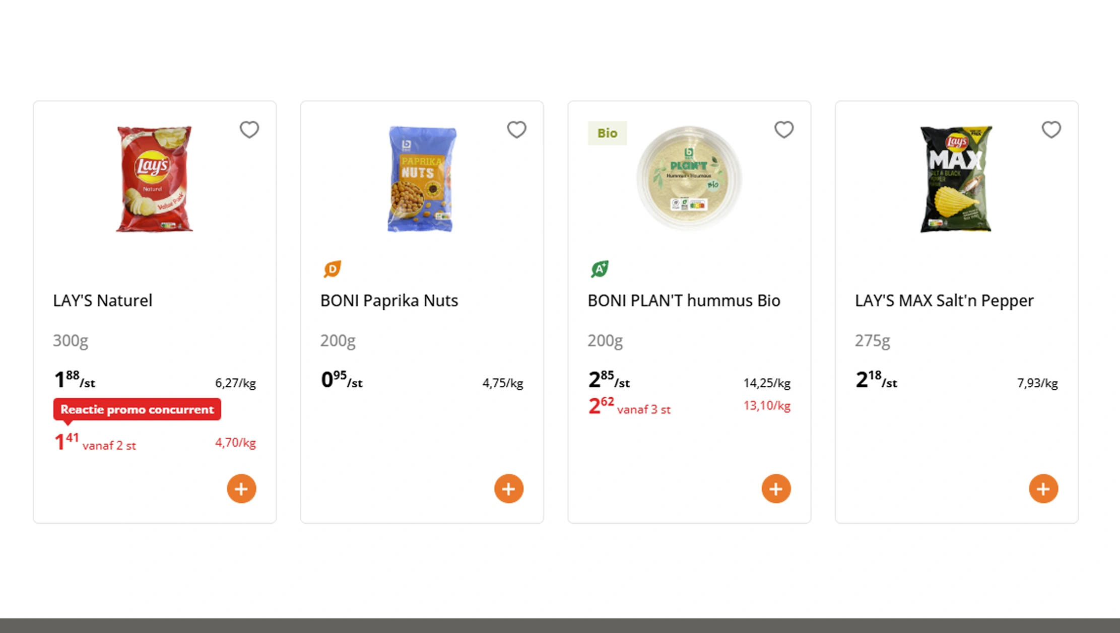
Task: Click Nutri-Score D icon on Paprika Nuts
Action: coord(333,269)
